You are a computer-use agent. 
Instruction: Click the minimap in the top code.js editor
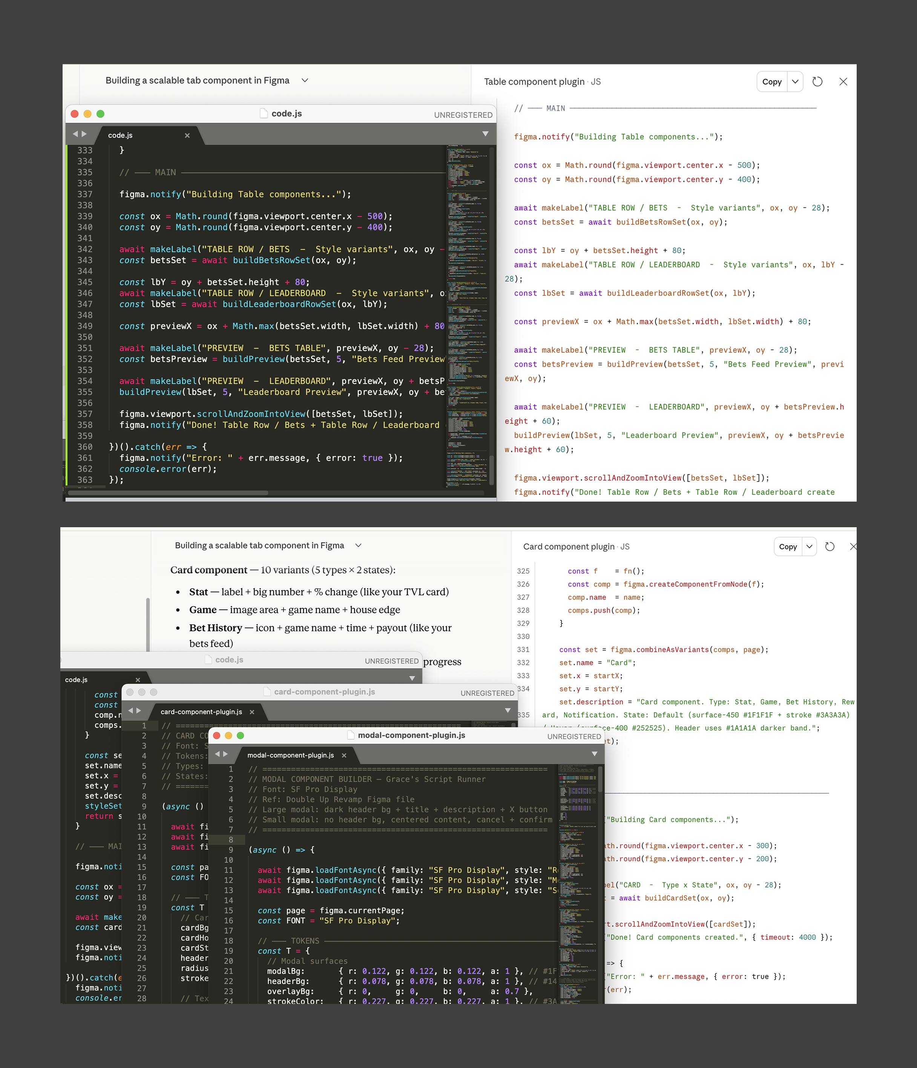coord(467,309)
